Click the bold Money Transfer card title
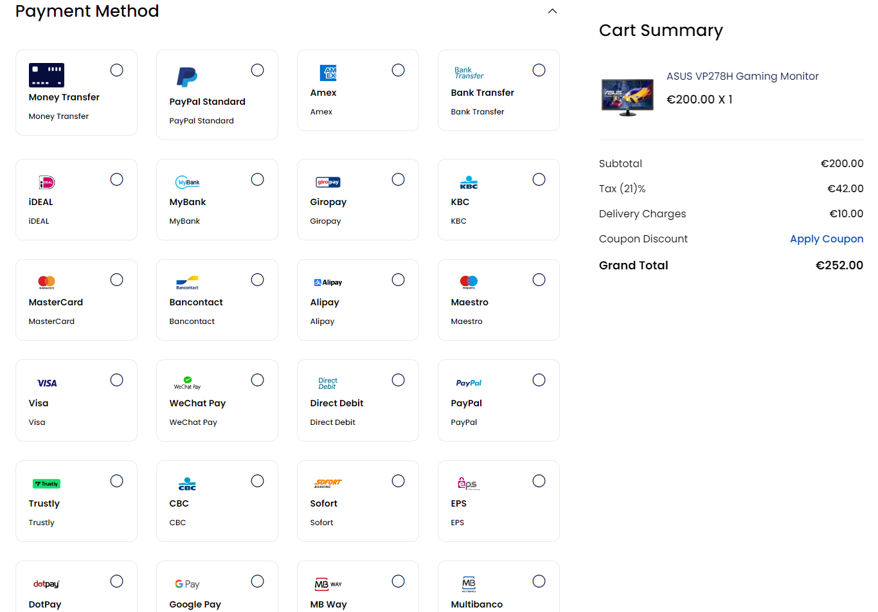Viewport: 878px width, 612px height. [64, 97]
